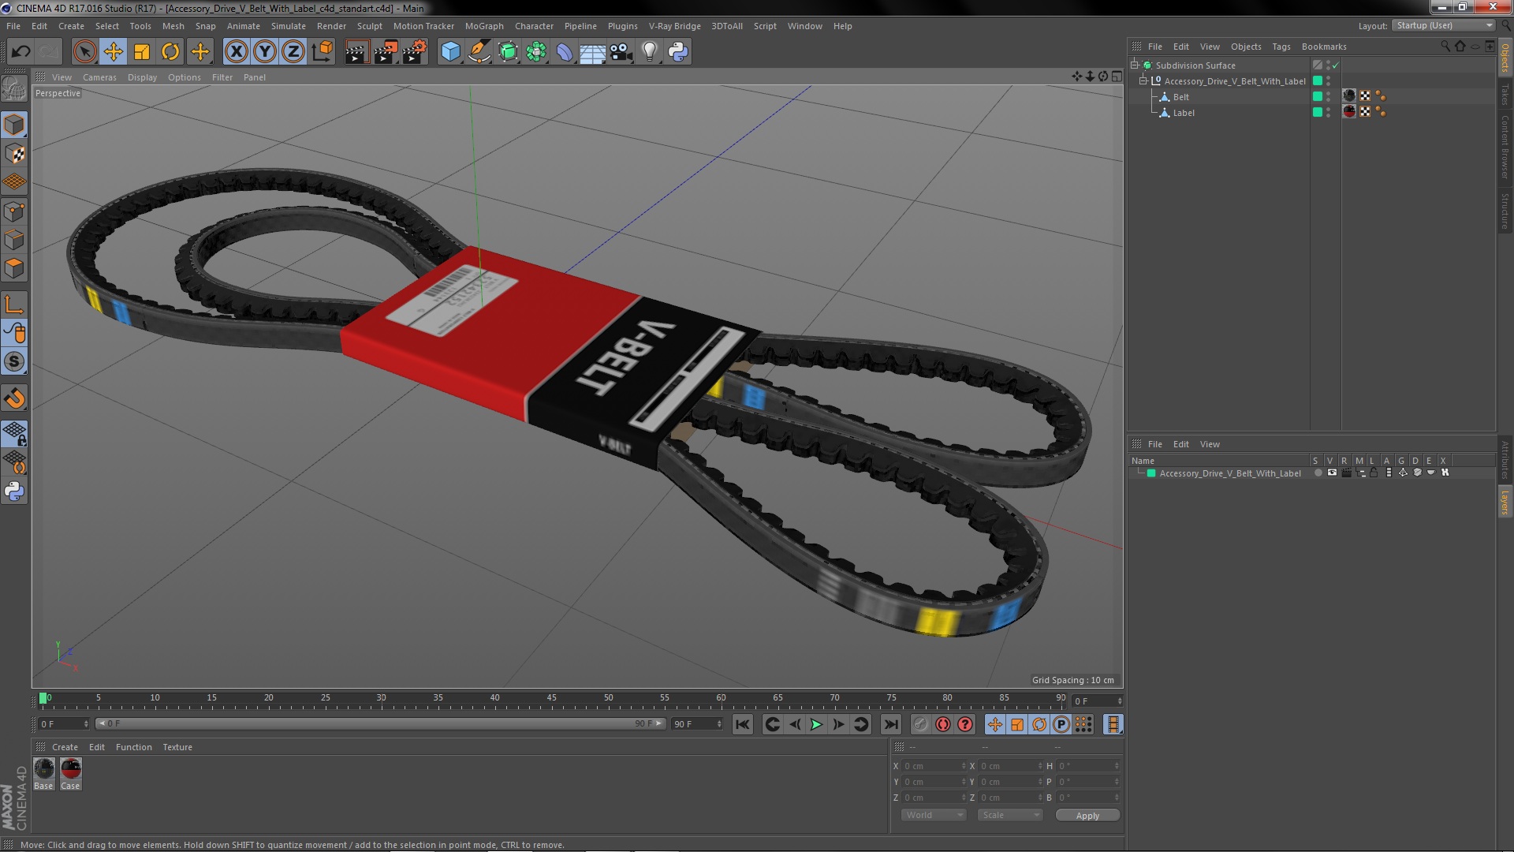1514x852 pixels.
Task: Select the Rotate tool
Action: [x=170, y=52]
